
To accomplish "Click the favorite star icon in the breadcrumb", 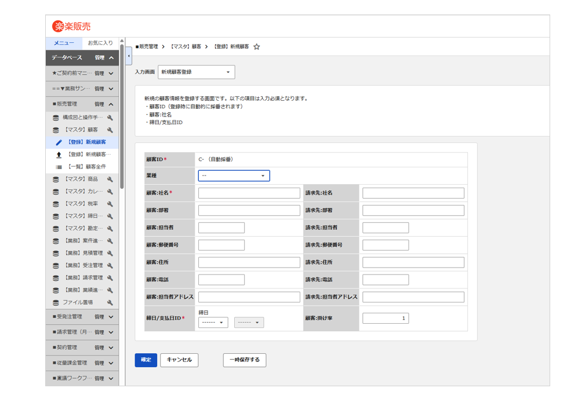I will [x=257, y=47].
